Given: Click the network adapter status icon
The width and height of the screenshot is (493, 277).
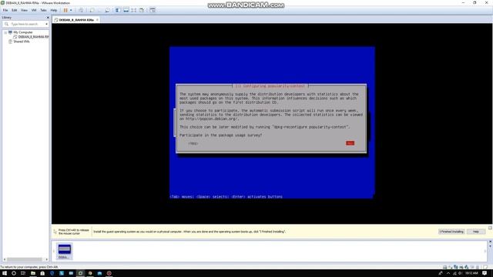Looking at the screenshot, I should click(455, 267).
